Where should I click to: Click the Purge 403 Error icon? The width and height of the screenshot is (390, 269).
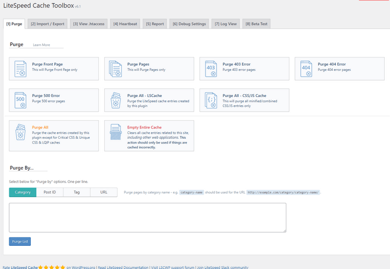(211, 69)
